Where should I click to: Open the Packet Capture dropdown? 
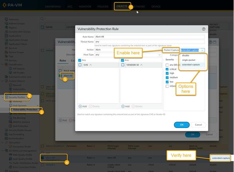pyautogui.click(x=202, y=50)
